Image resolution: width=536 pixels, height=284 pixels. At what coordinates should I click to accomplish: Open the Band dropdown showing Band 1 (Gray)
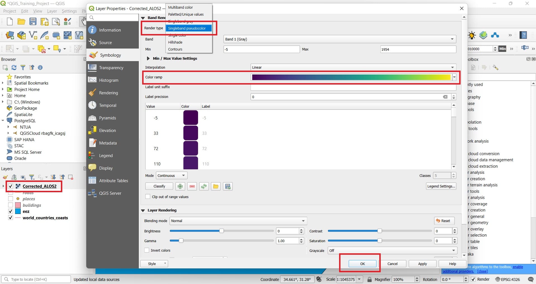[x=340, y=39]
